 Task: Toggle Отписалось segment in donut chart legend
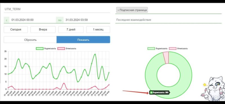(x=178, y=49)
